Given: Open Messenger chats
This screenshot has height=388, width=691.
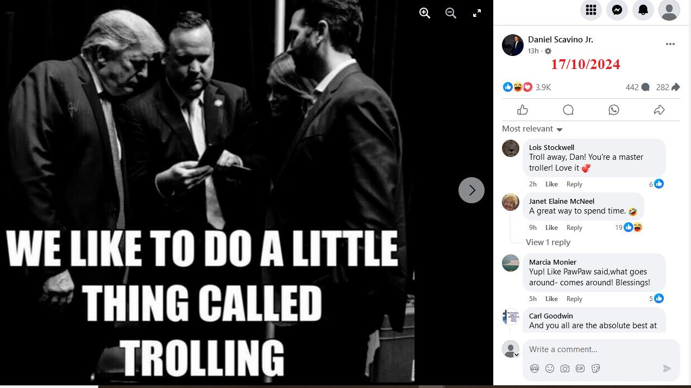Looking at the screenshot, I should (617, 10).
